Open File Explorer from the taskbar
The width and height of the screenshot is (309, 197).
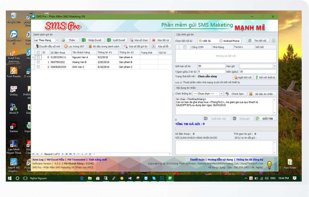tap(90, 178)
